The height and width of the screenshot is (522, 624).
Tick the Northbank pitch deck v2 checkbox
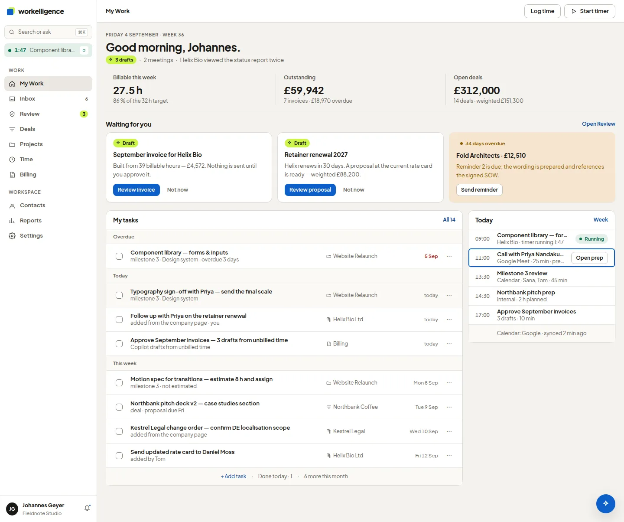pos(119,407)
